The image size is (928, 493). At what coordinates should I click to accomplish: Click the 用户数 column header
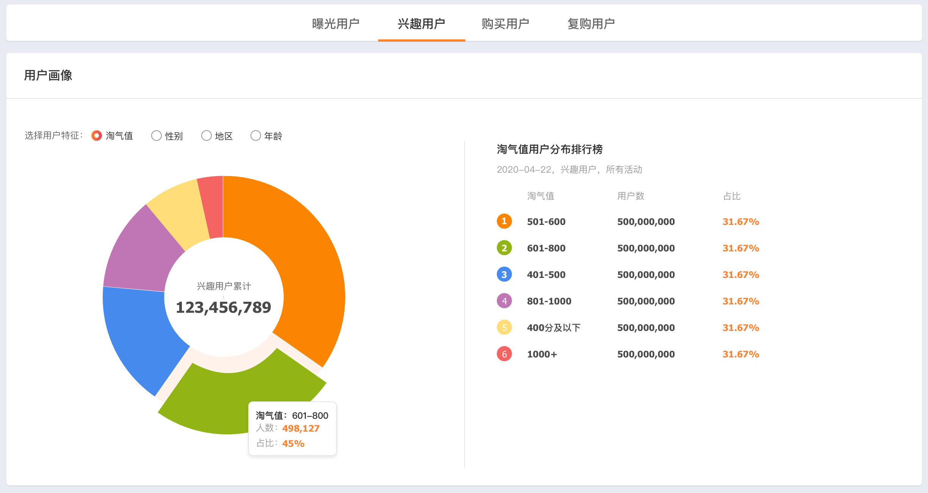(x=631, y=196)
